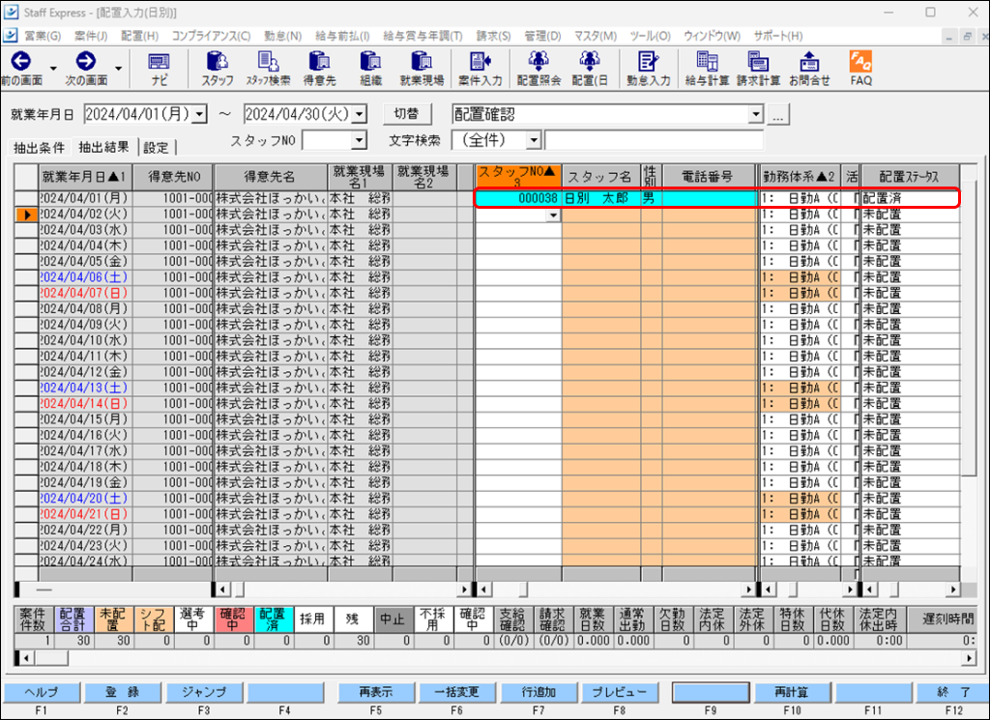Click the 終了 F12 button
The width and height of the screenshot is (990, 720).
[952, 692]
